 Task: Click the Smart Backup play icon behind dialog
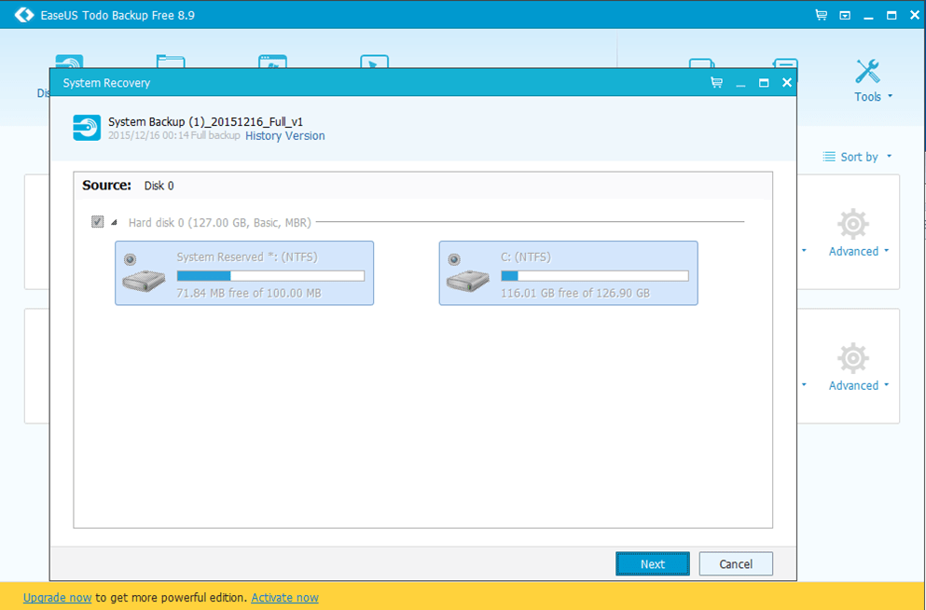coord(375,61)
